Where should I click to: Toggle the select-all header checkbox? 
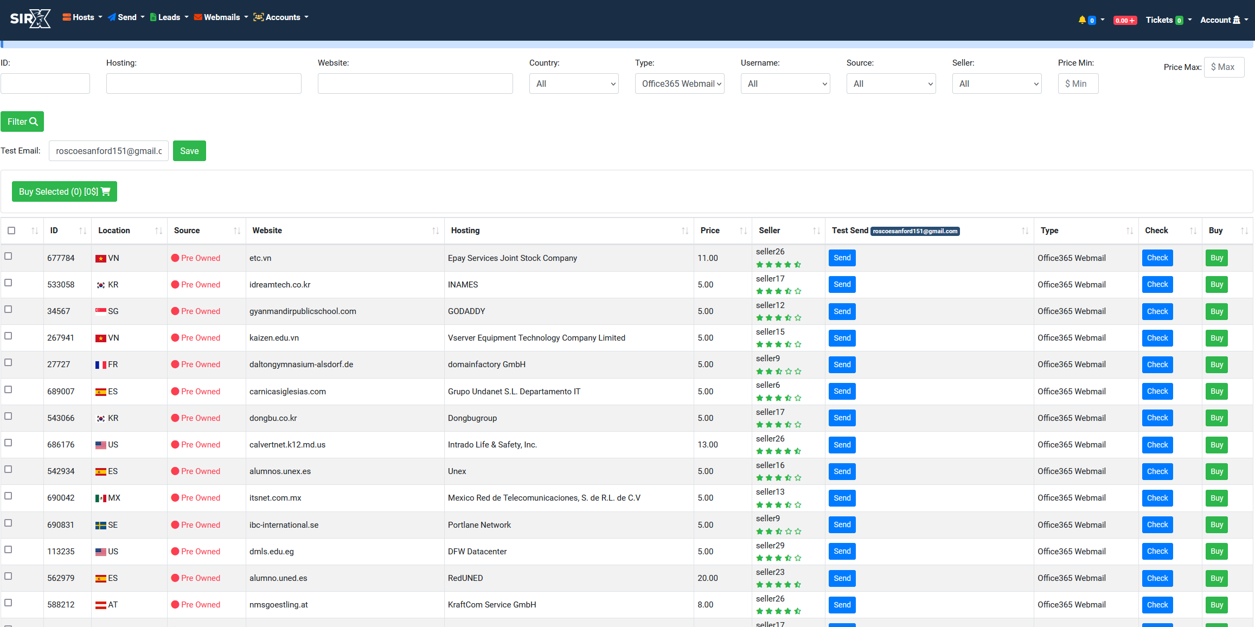11,231
